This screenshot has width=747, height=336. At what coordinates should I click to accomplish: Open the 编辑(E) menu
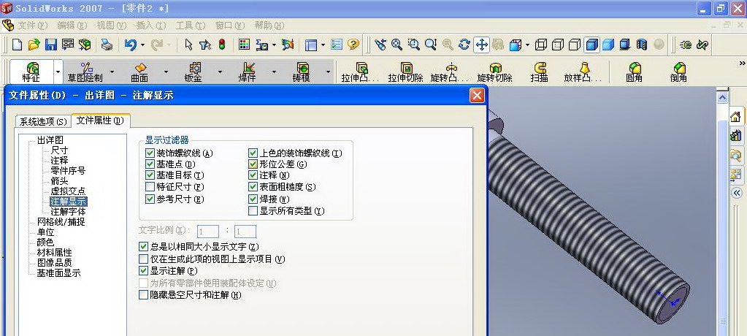72,26
